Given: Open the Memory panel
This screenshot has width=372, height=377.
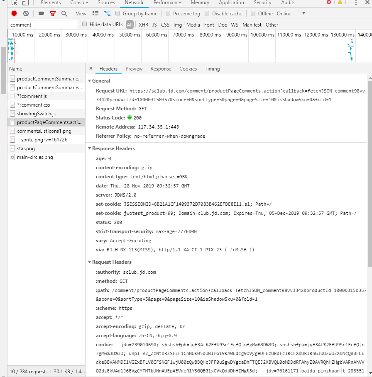Looking at the screenshot, I should (x=200, y=2).
